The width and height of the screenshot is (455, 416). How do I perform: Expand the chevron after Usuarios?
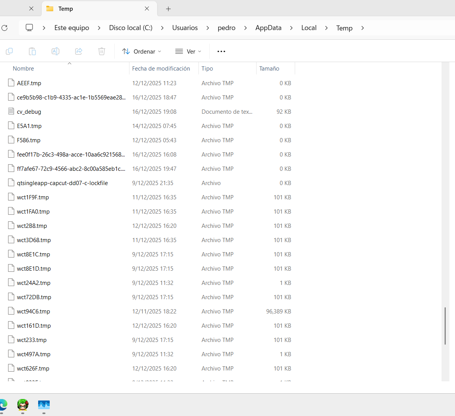[208, 28]
